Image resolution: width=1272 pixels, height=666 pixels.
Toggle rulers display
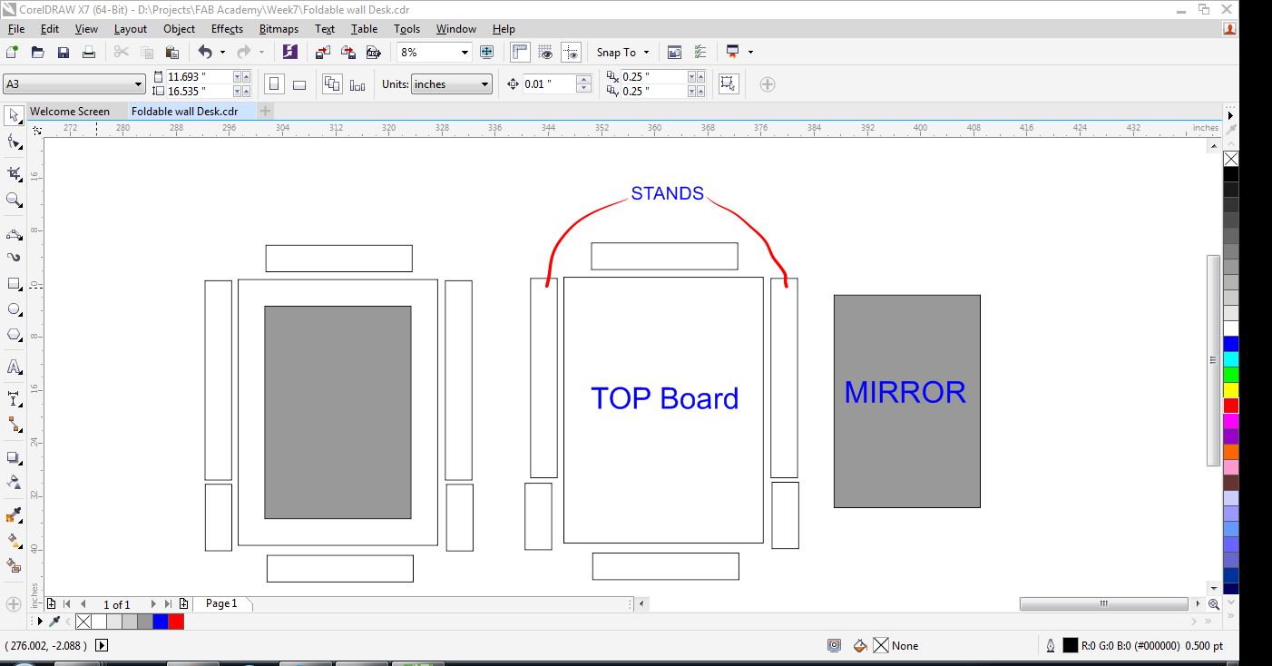[x=520, y=53]
